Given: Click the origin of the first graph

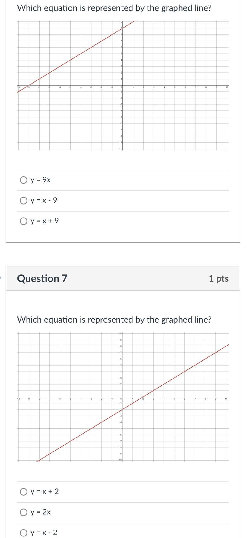Looking at the screenshot, I should [122, 85].
